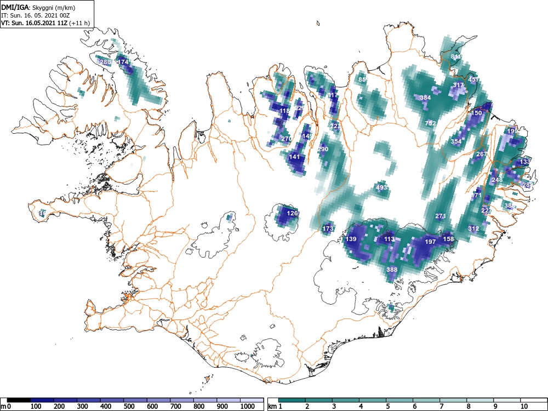Viewport: 548px width, 411px height.
Task: Click the visibility value 290 on the map
Action: pyautogui.click(x=323, y=149)
